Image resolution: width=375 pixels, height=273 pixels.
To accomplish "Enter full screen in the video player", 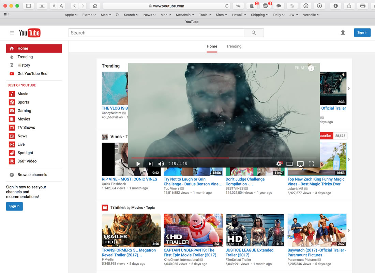I will point(311,164).
